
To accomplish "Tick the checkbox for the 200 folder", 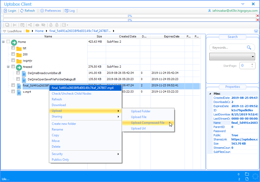I will [x=13, y=54].
